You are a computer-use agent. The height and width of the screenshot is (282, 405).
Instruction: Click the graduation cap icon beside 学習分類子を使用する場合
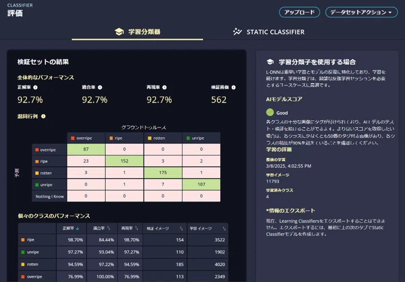tap(270, 62)
